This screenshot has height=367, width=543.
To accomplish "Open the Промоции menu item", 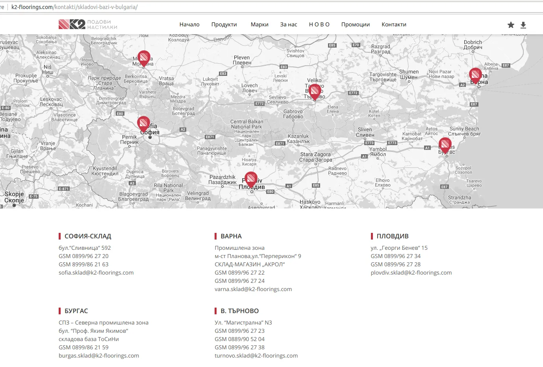I will [356, 24].
